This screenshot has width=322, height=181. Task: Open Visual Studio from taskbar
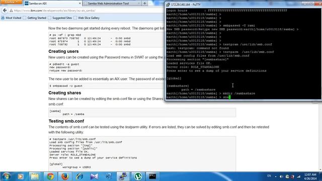point(94,176)
